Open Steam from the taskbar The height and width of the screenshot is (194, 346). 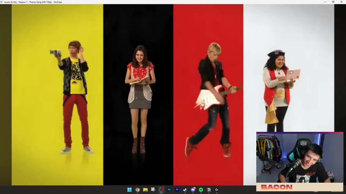tap(185, 190)
